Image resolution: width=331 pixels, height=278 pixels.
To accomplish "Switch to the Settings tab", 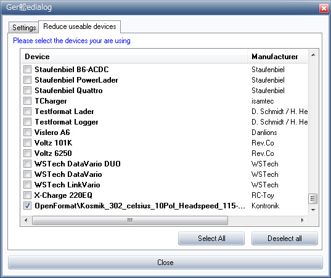I will click(23, 28).
